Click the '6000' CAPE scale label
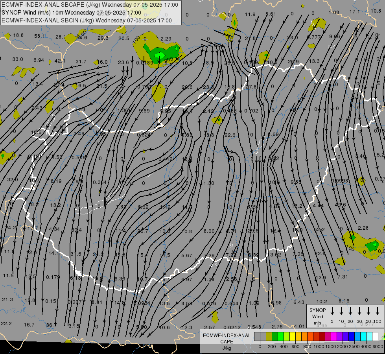Image resolution: width=385 pixels, height=354 pixels. (378, 347)
